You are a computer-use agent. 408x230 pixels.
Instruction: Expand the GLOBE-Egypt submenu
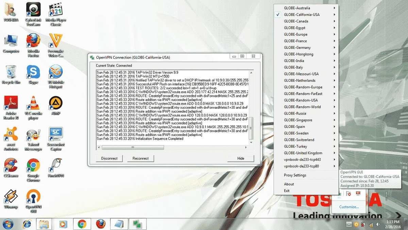point(306,28)
